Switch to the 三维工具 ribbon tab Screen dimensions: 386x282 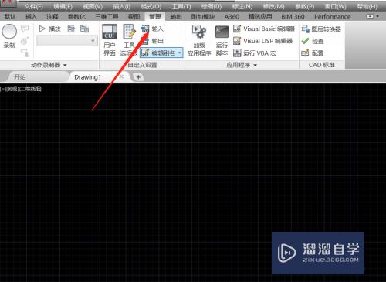click(107, 17)
